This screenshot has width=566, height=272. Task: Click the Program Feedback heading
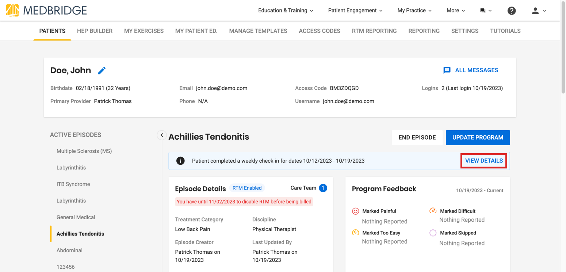[384, 189]
